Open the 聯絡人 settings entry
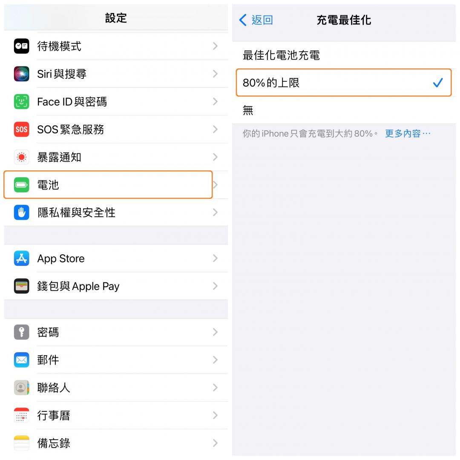 pos(116,388)
